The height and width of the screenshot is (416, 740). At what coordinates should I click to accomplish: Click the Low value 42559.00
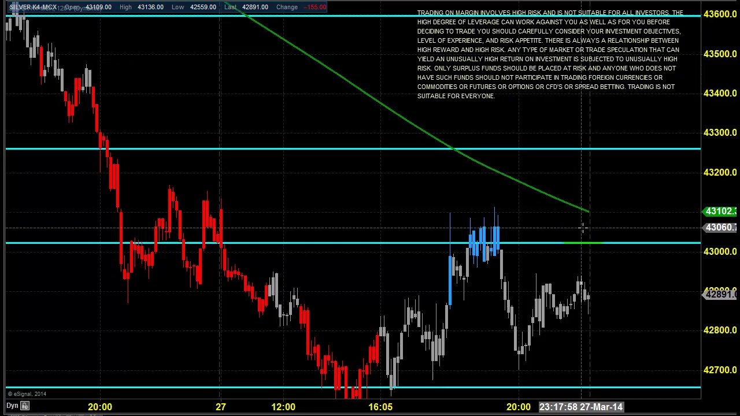(203, 7)
